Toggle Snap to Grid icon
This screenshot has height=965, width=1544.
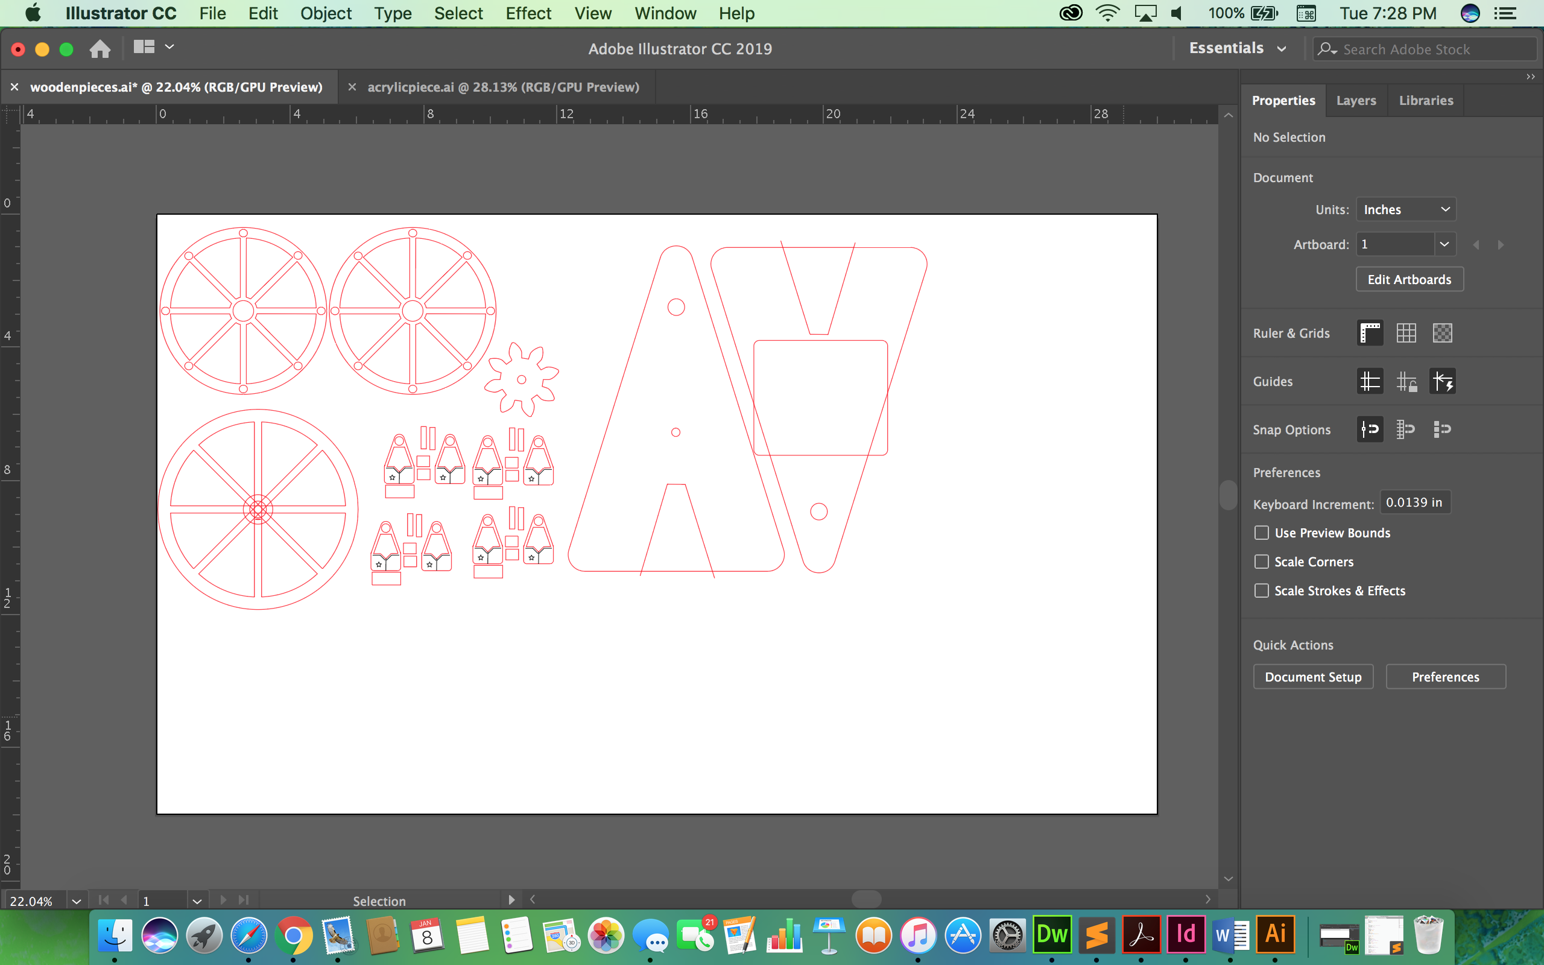[x=1405, y=429]
